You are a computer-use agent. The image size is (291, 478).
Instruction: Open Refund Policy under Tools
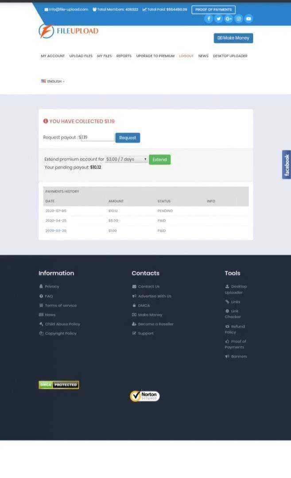coord(235,329)
